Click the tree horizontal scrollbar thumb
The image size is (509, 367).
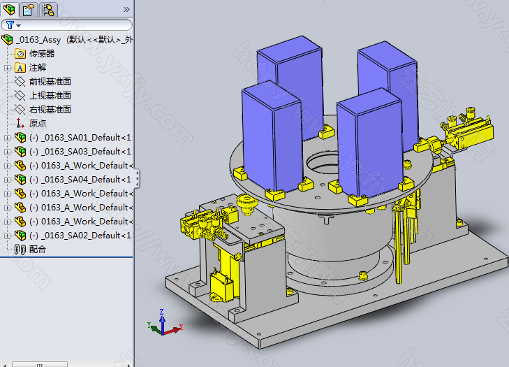40,364
